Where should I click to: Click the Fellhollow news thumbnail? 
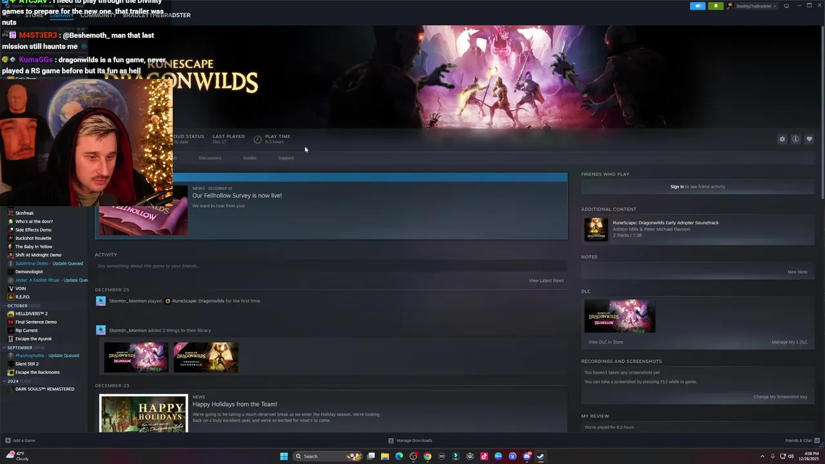[143, 210]
